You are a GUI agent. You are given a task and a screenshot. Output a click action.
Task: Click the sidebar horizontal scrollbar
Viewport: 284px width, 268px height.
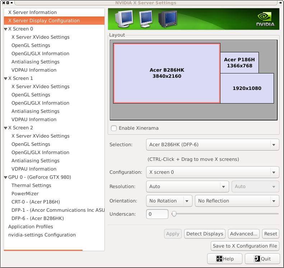pos(43,250)
